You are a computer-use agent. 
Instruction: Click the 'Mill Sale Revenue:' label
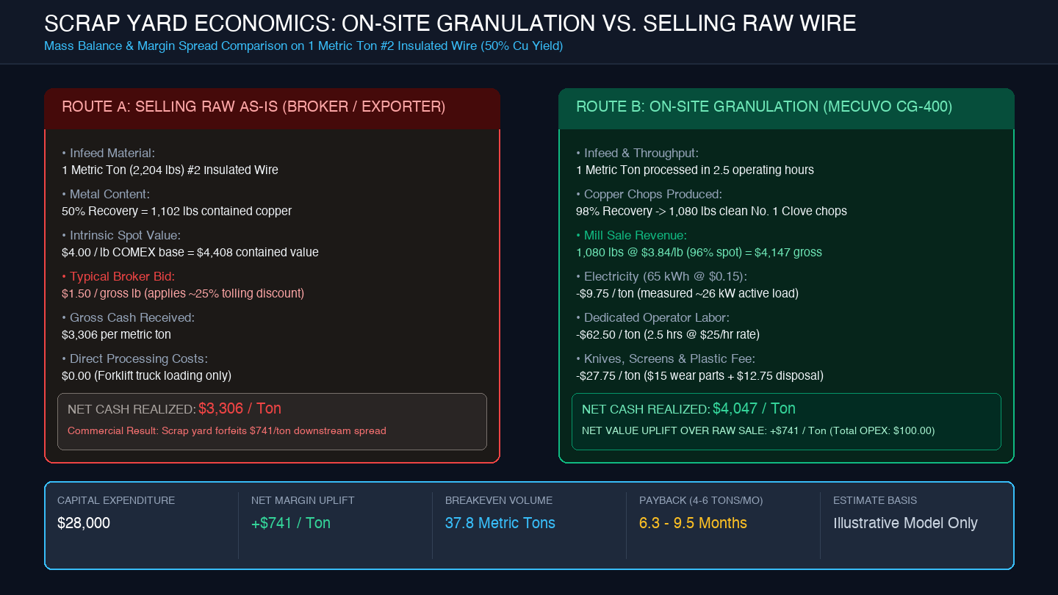click(632, 235)
